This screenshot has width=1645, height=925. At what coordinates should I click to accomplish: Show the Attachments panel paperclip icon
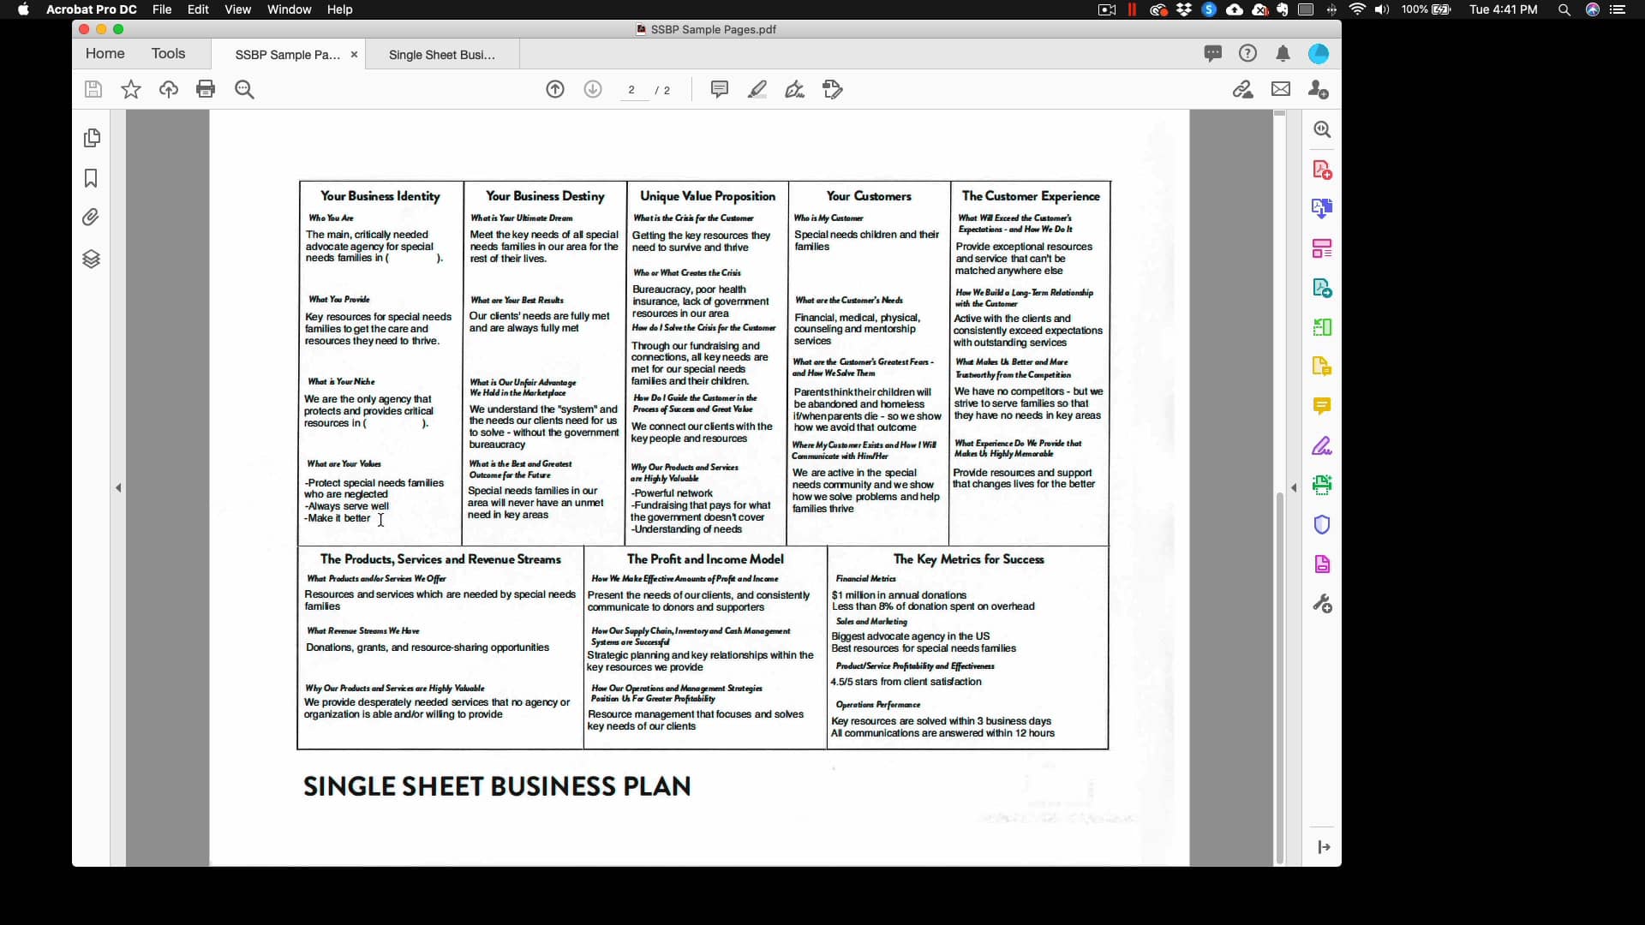91,218
